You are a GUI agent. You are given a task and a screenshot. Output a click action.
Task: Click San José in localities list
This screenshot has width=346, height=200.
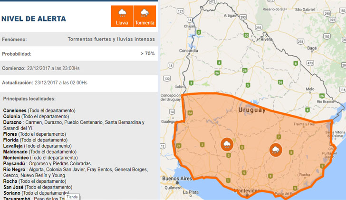(13, 187)
